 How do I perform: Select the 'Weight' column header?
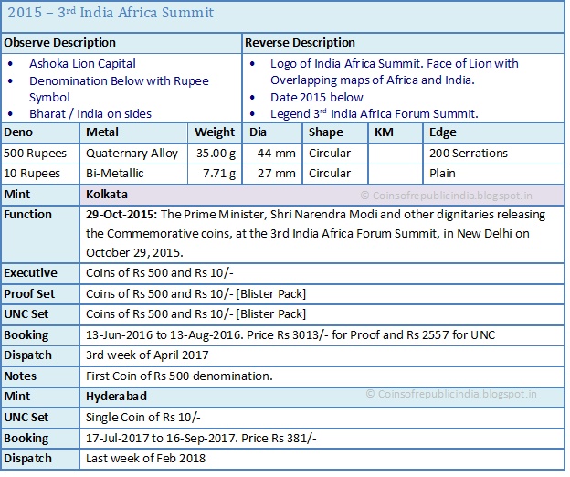215,132
